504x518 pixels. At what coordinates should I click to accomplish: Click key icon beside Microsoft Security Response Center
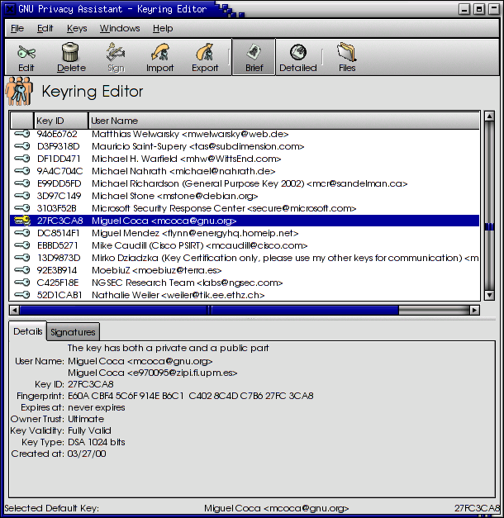(21, 208)
